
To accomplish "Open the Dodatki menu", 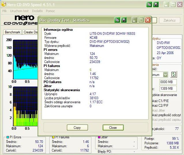I will tap(37, 11).
